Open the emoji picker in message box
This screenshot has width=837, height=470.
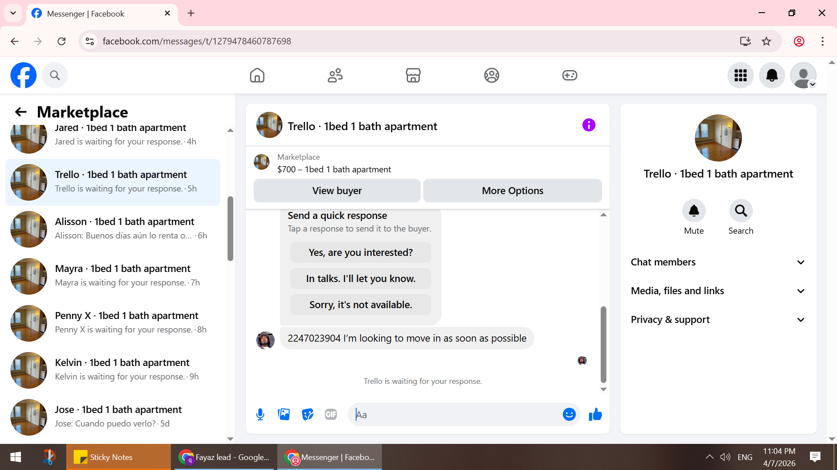coord(569,415)
